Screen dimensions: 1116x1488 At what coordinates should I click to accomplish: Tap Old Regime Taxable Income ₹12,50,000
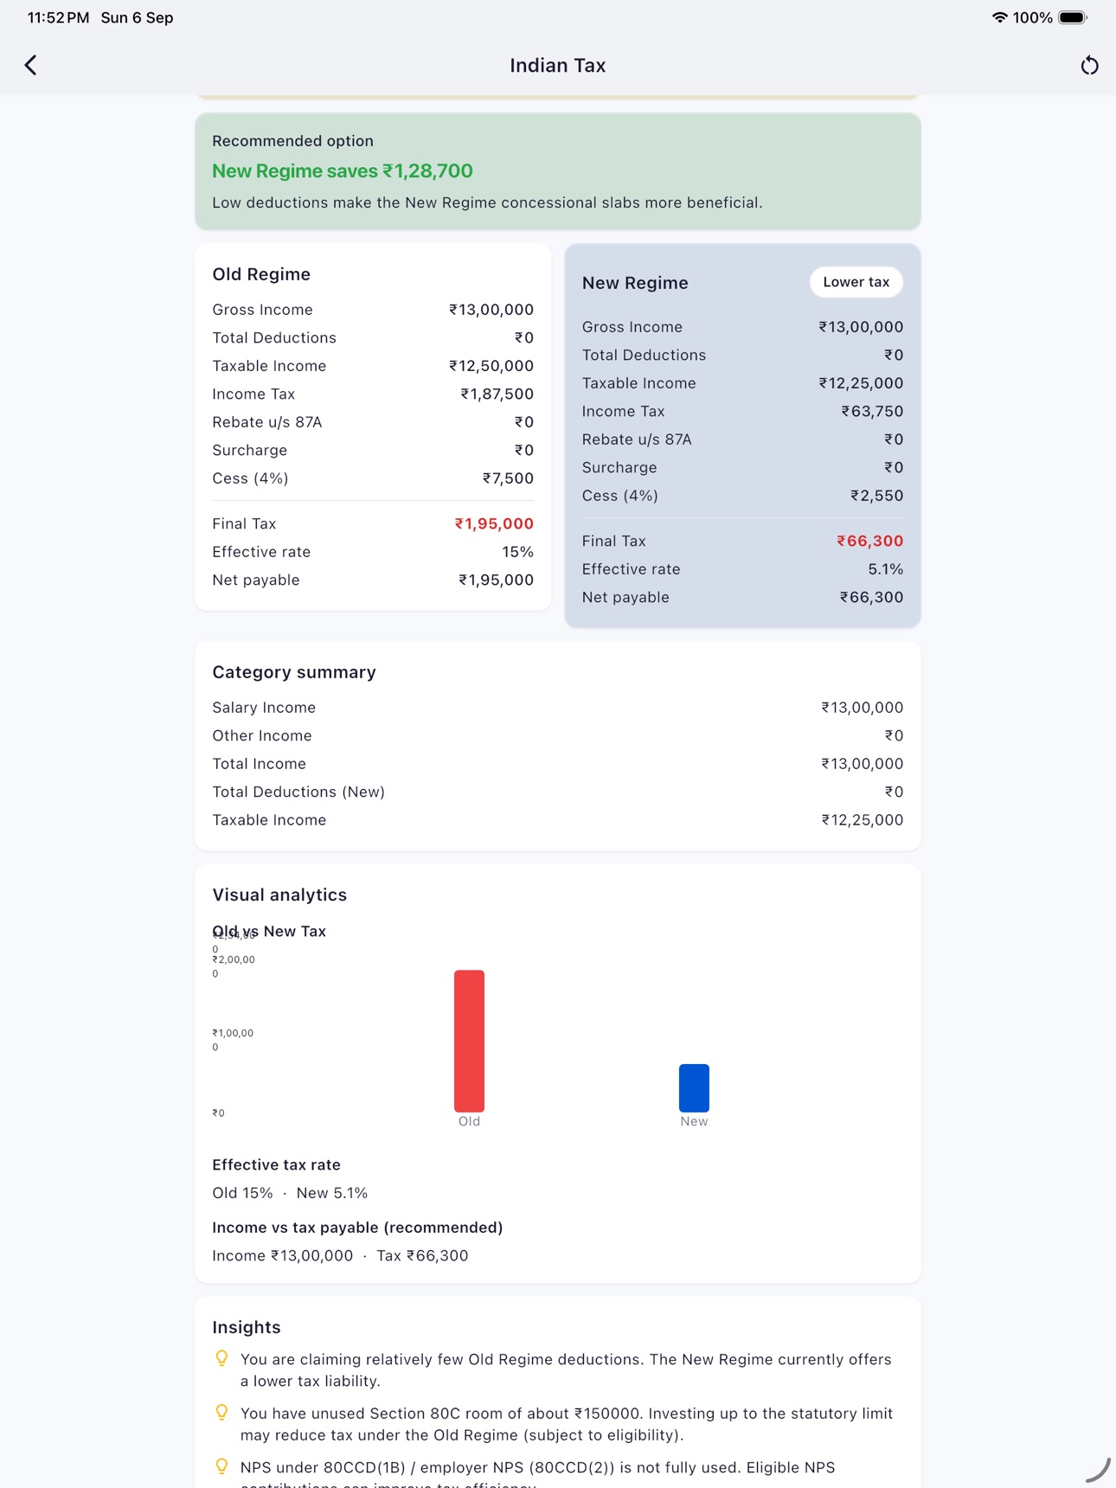click(x=491, y=366)
